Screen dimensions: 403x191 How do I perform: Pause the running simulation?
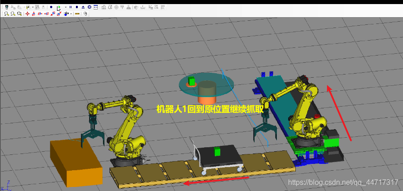71,7
